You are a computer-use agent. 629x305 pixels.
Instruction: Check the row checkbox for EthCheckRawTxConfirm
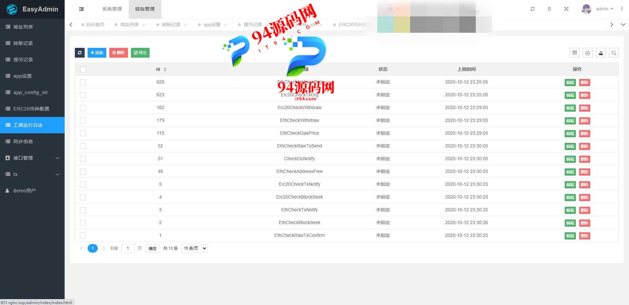pos(83,236)
